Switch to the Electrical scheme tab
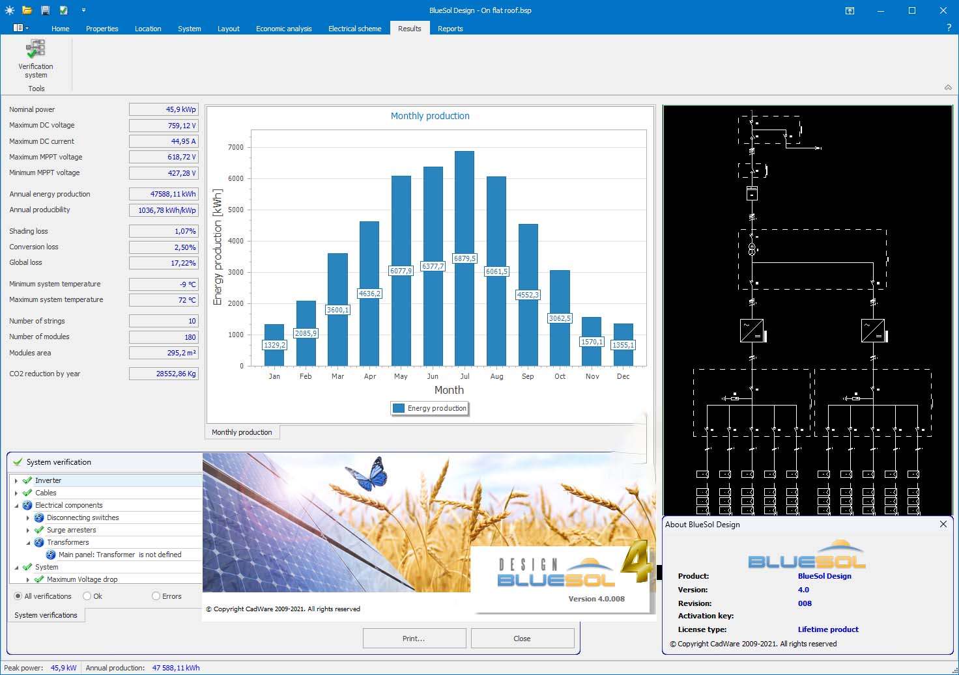This screenshot has height=675, width=959. click(x=354, y=29)
